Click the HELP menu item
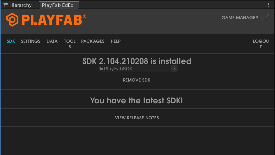275x155 pixels. click(115, 41)
